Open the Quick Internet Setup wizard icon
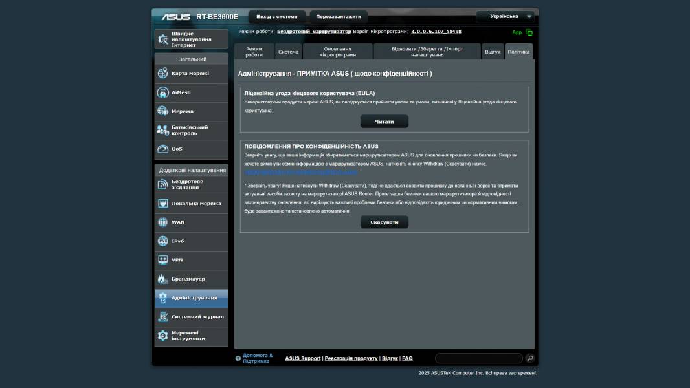The width and height of the screenshot is (690, 388). (163, 39)
